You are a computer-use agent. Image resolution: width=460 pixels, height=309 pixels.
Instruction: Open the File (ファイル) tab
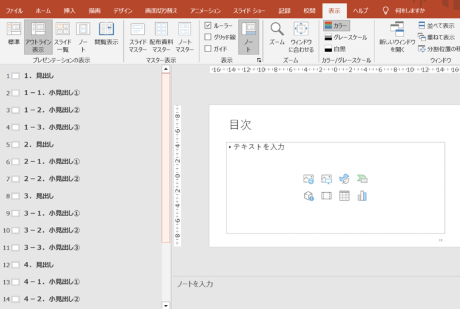coord(14,11)
